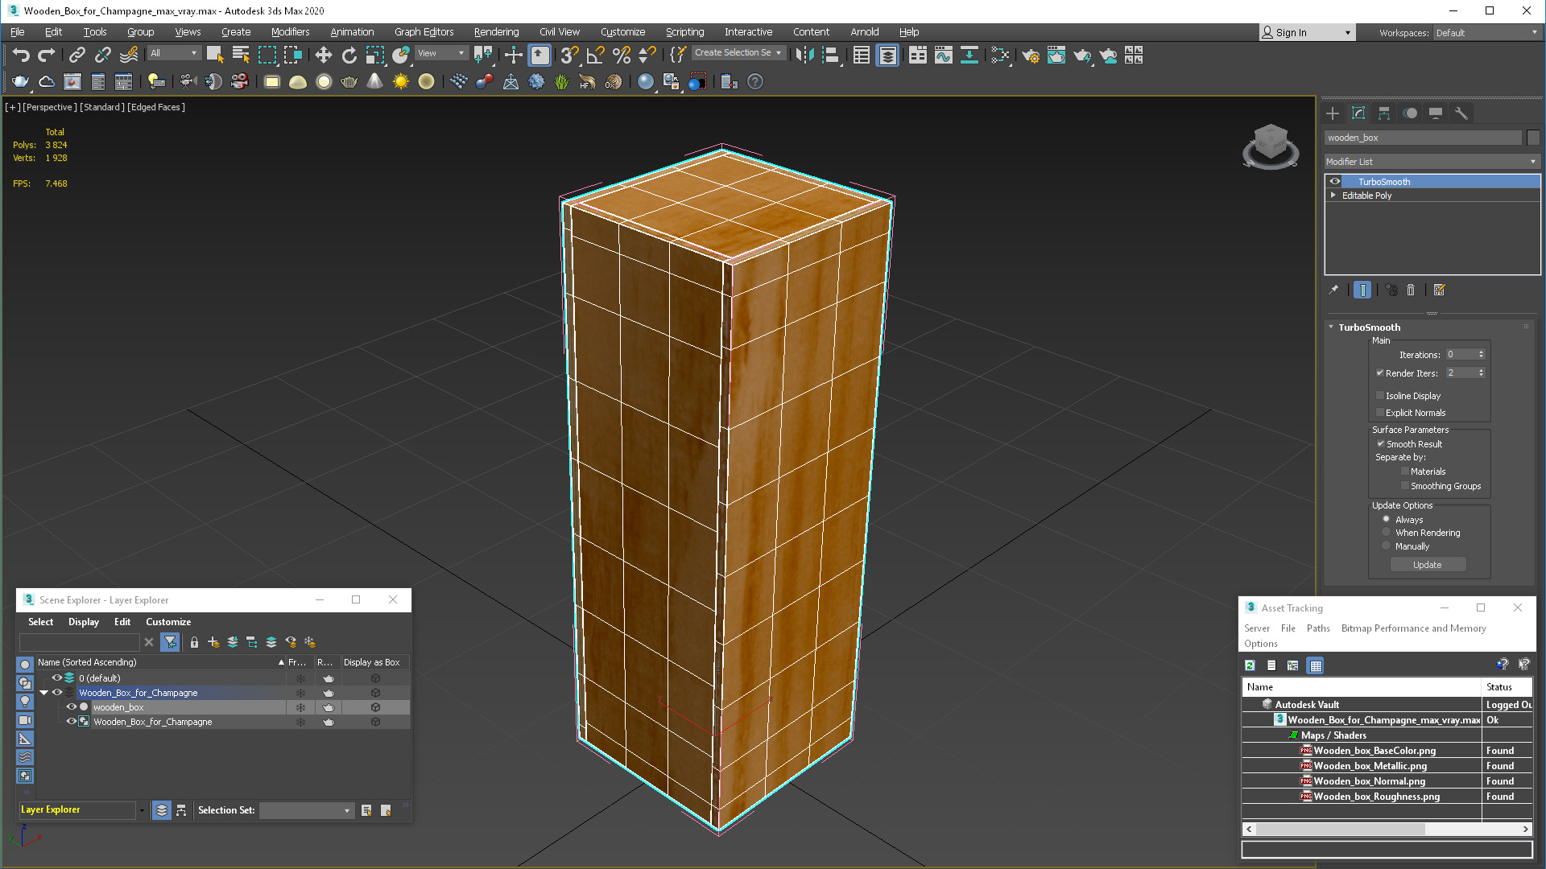This screenshot has width=1546, height=869.
Task: Hide wooden_box using its eye icon
Action: tap(71, 707)
